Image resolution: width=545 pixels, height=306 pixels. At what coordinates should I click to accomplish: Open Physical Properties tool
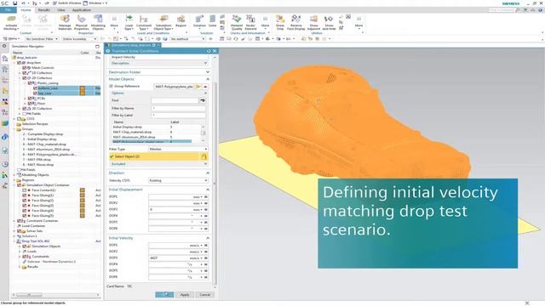[x=82, y=23]
